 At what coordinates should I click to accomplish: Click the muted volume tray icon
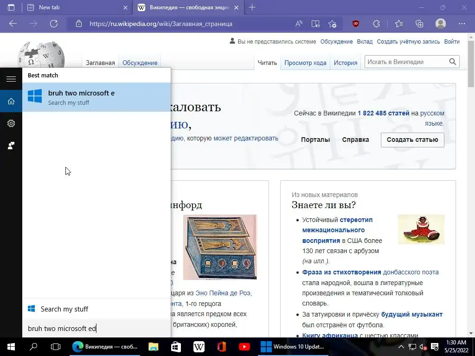coord(423,347)
